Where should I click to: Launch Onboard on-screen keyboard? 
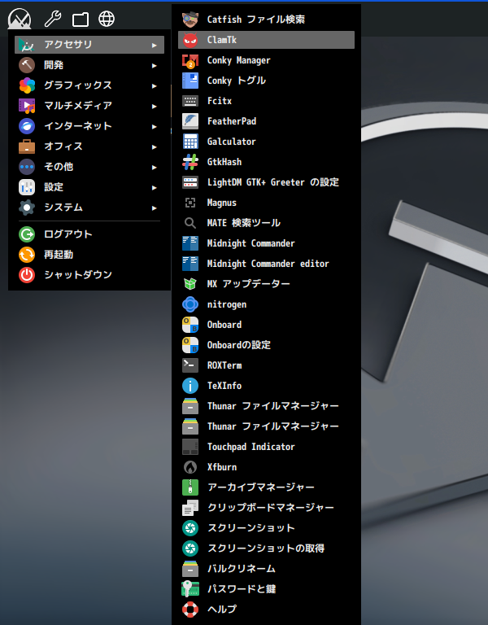(x=266, y=325)
